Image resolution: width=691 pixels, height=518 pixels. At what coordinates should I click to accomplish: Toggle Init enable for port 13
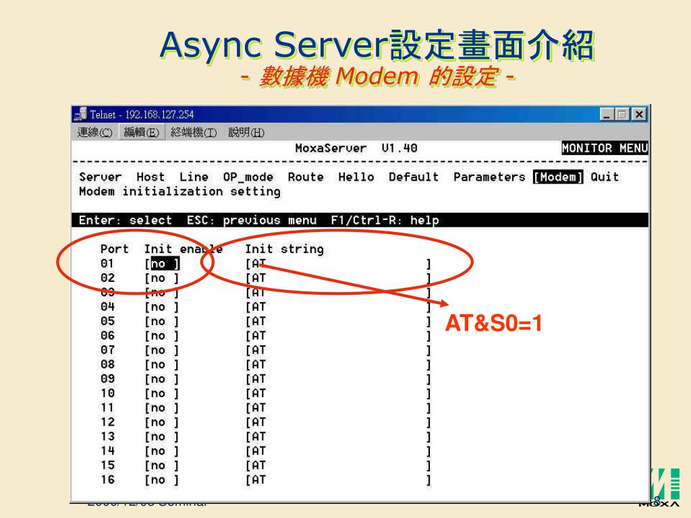point(162,437)
